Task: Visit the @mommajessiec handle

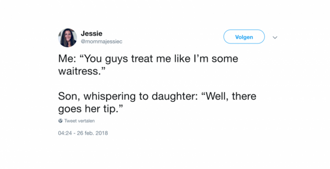Action: (x=101, y=42)
